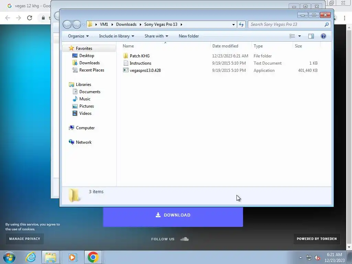Image resolution: width=352 pixels, height=264 pixels.
Task: Open view options dropdown arrow
Action: [x=299, y=36]
